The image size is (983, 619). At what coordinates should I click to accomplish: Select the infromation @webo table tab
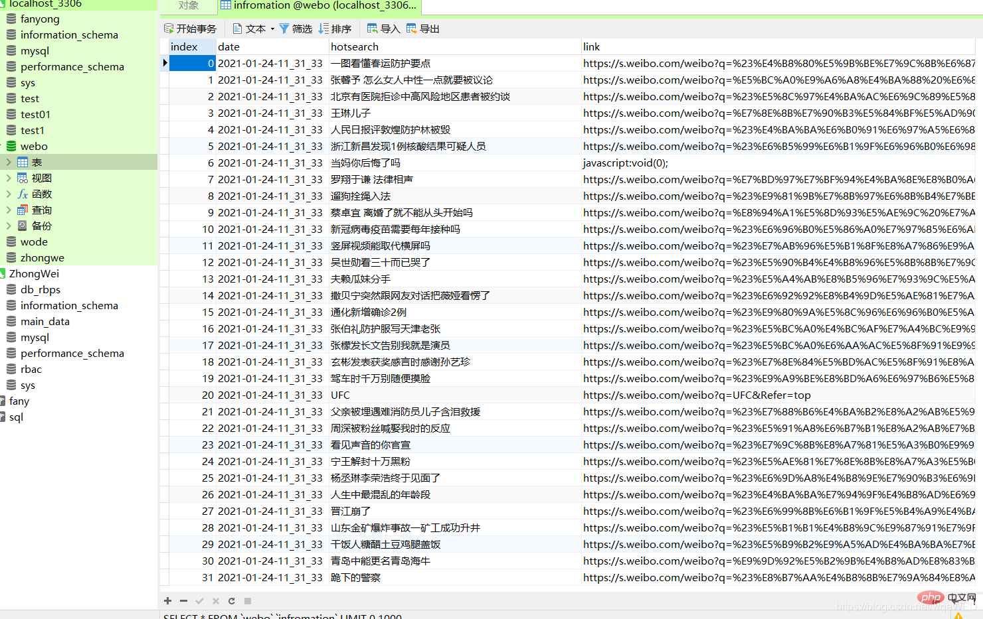[319, 6]
